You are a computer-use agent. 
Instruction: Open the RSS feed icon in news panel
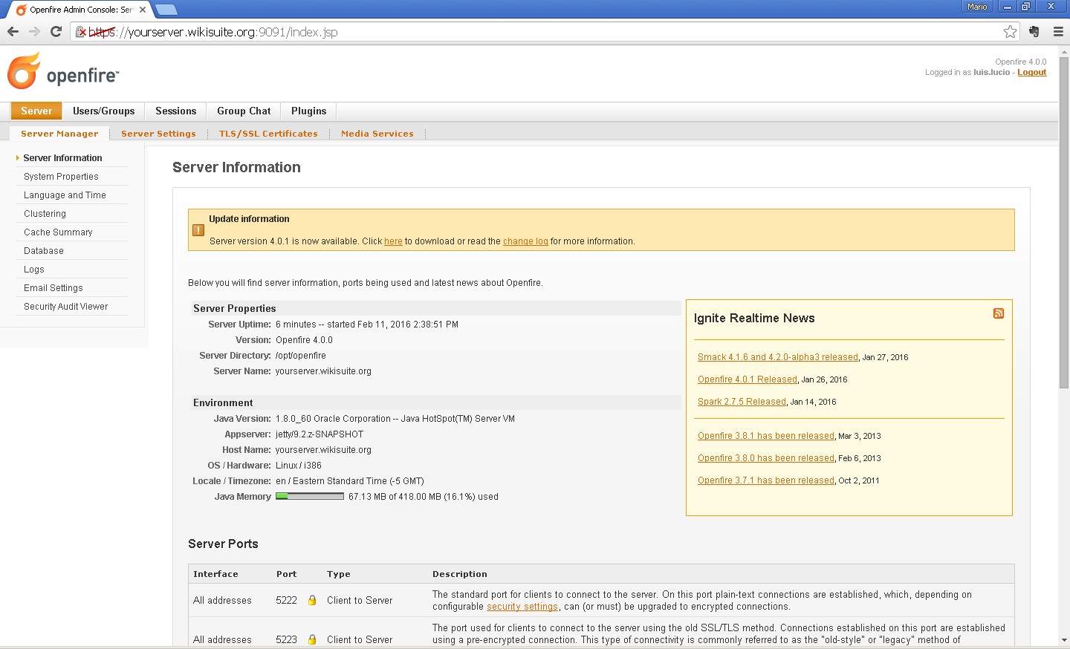tap(999, 313)
